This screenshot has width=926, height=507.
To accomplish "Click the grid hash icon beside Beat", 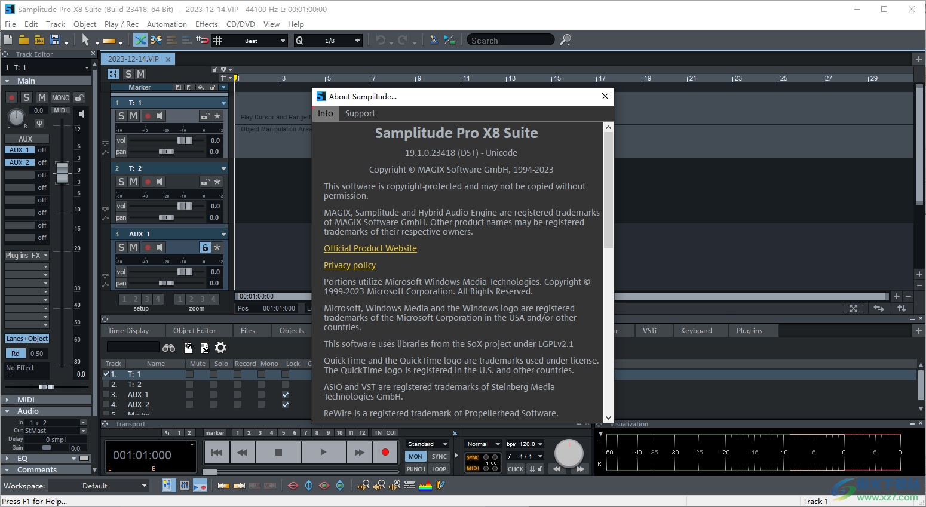I will (x=218, y=40).
